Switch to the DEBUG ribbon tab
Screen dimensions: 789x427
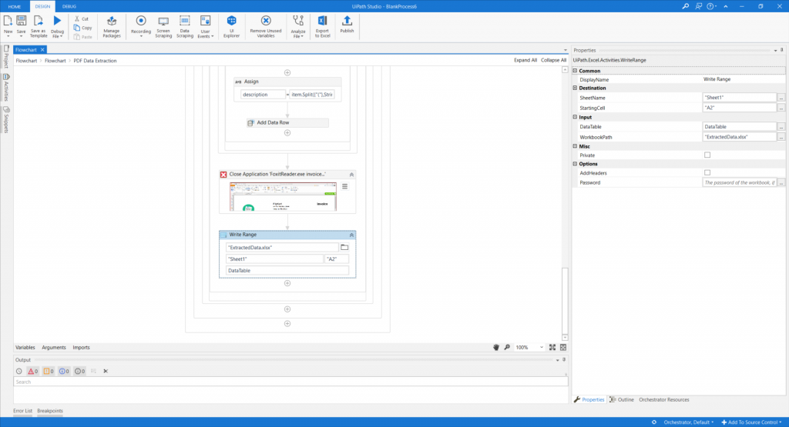69,6
